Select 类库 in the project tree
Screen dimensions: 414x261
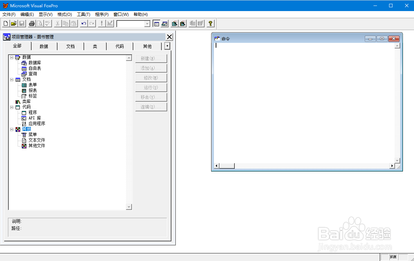tap(26, 102)
